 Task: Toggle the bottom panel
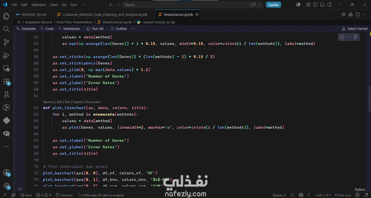[x=322, y=5]
